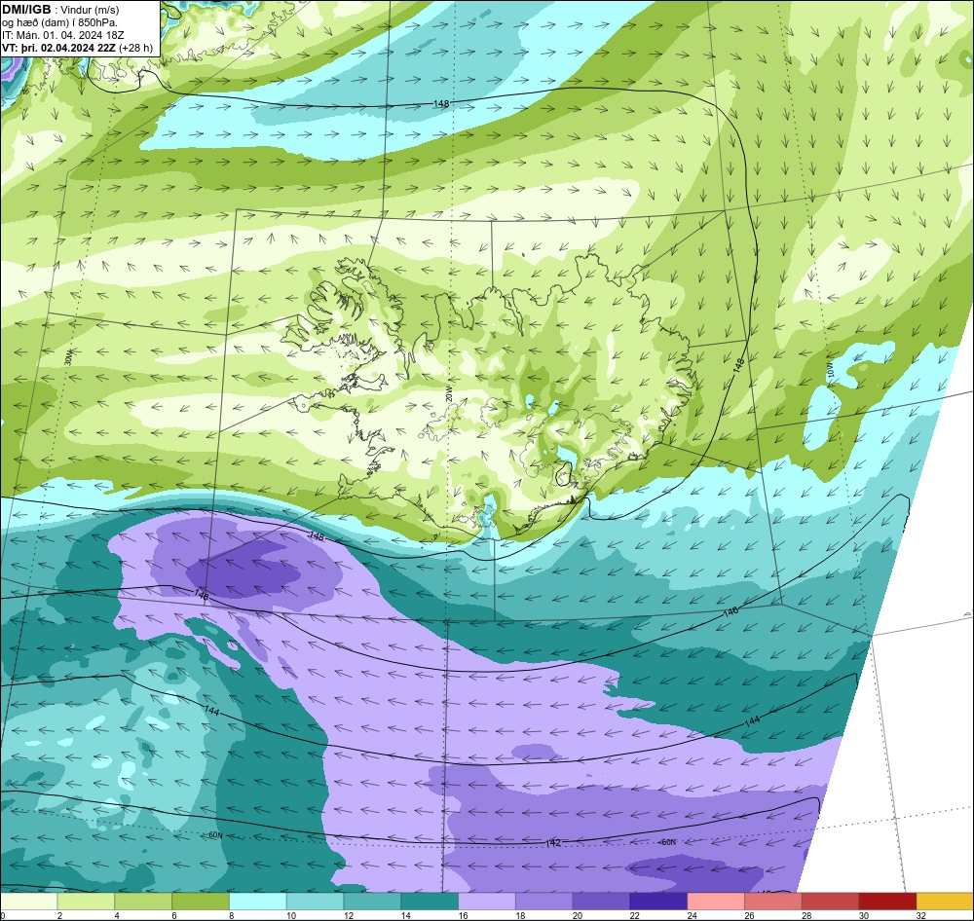
Task: Click the 28–30 m/s red legend swatch
Action: [831, 902]
